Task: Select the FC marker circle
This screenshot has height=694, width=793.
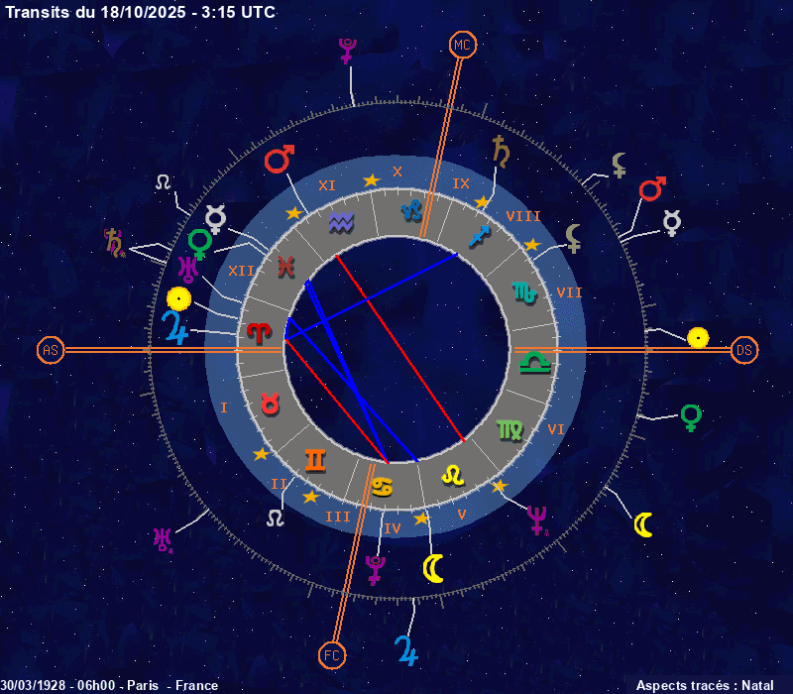Action: (x=332, y=654)
